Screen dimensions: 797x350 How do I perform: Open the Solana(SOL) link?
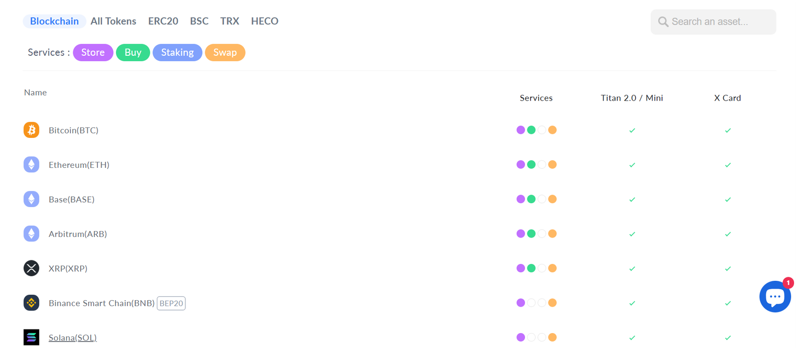(x=73, y=338)
